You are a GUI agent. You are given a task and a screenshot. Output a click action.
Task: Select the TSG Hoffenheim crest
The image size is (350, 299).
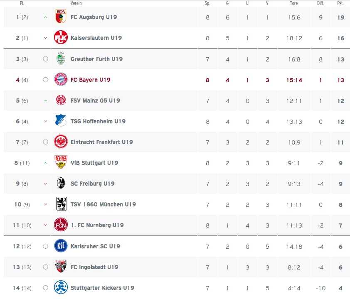click(61, 120)
